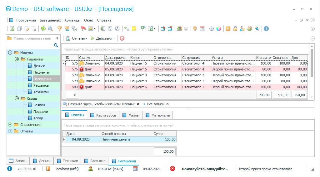Click the RSS feed icon

tap(228, 29)
